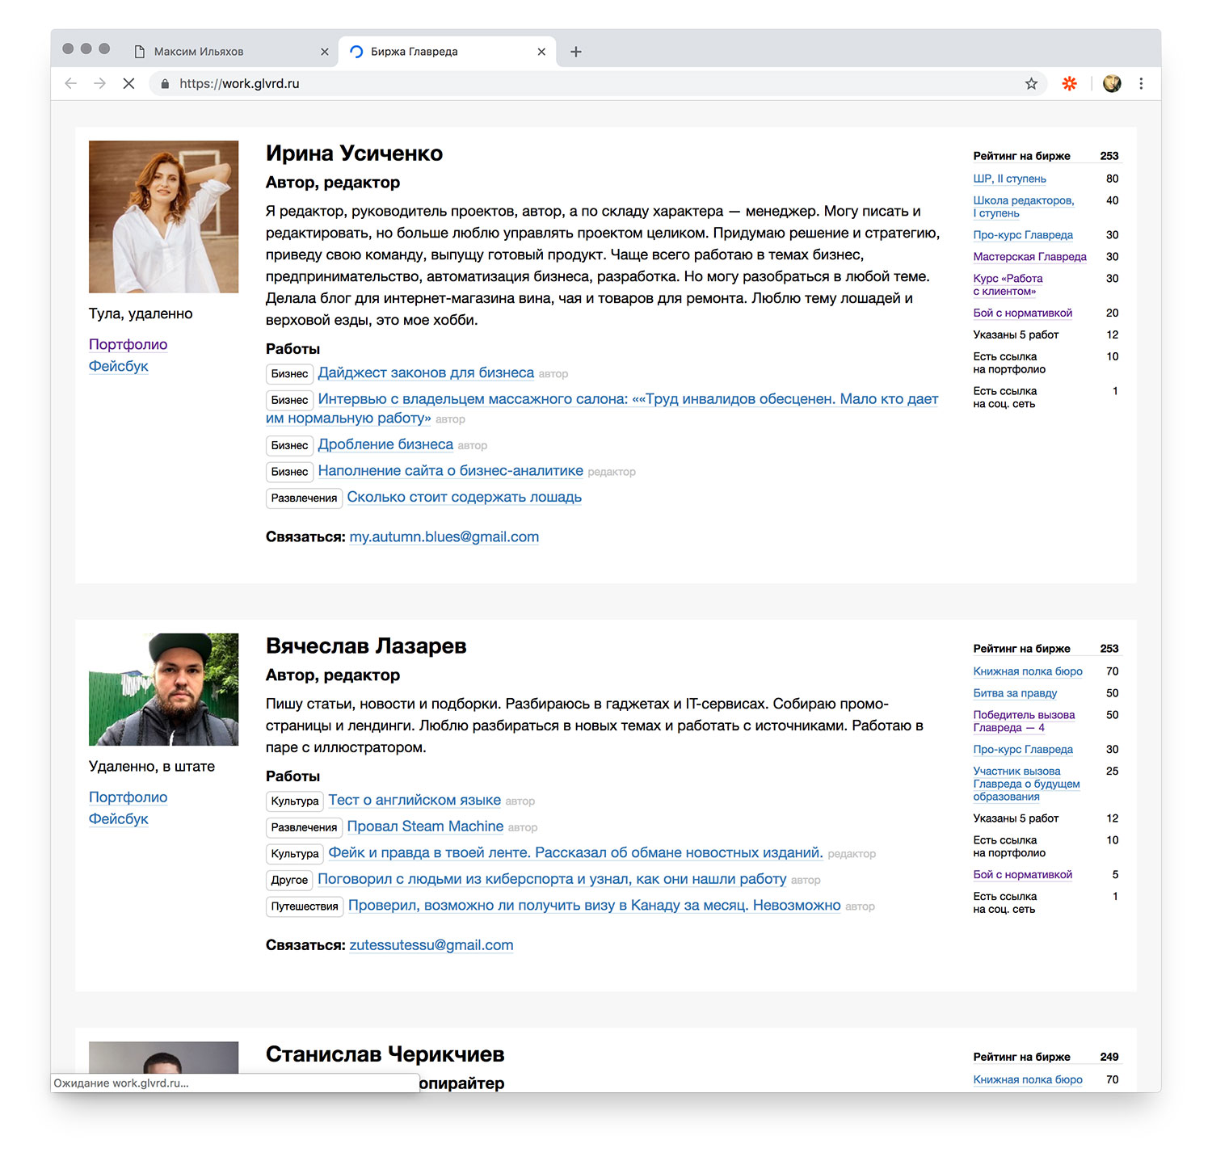Open Книжная полка бюро in Лазарев's rating

[1027, 671]
